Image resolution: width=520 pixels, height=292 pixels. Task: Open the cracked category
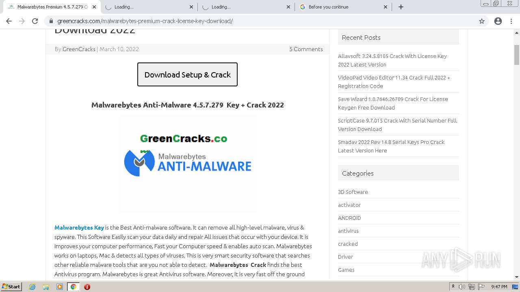348,244
